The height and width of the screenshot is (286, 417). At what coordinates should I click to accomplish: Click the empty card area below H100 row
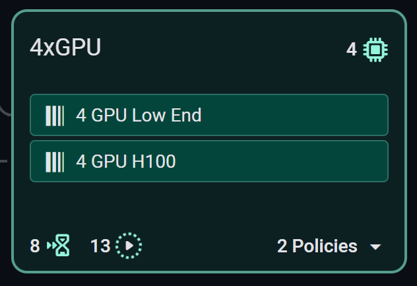(208, 206)
